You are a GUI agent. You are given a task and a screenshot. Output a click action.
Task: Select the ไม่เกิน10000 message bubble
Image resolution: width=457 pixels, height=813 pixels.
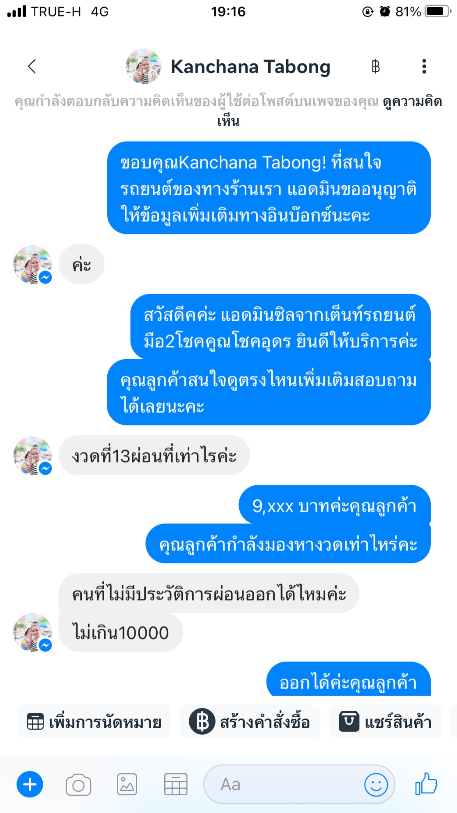121,632
